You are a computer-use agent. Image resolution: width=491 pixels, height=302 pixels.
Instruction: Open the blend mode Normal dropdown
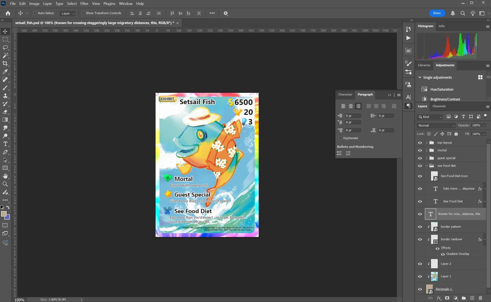tap(436, 126)
